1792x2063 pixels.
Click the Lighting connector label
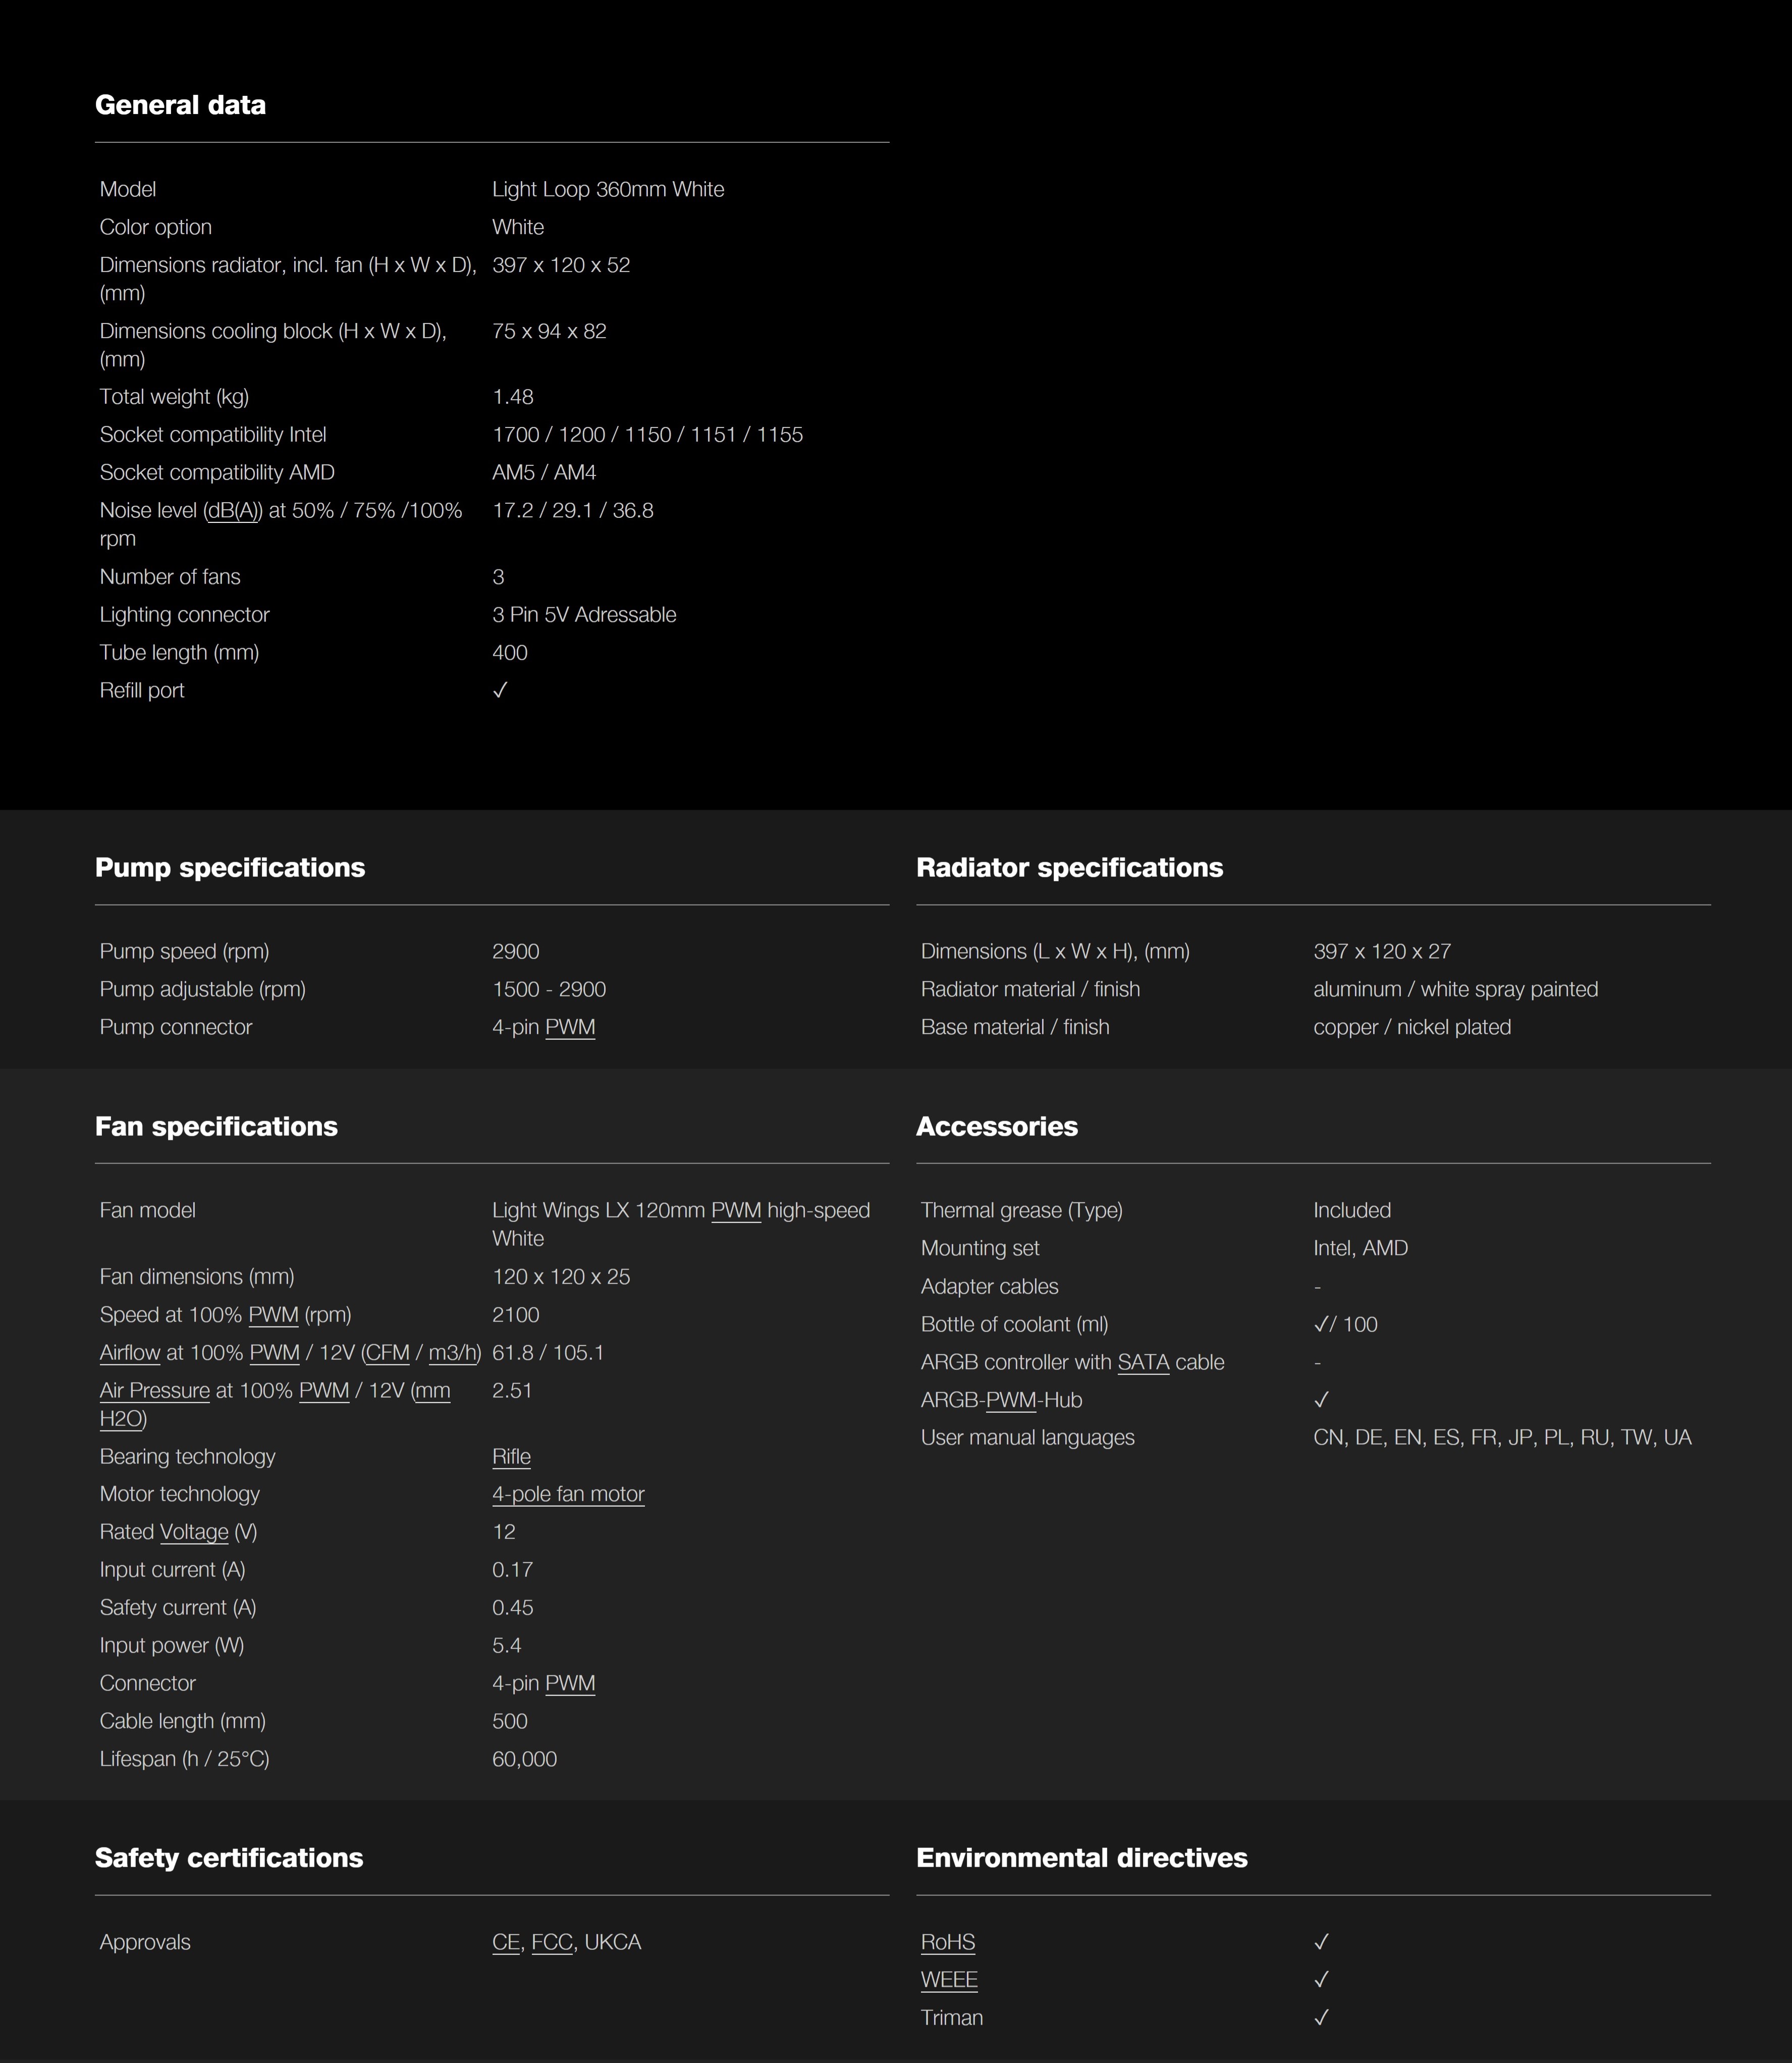click(185, 615)
